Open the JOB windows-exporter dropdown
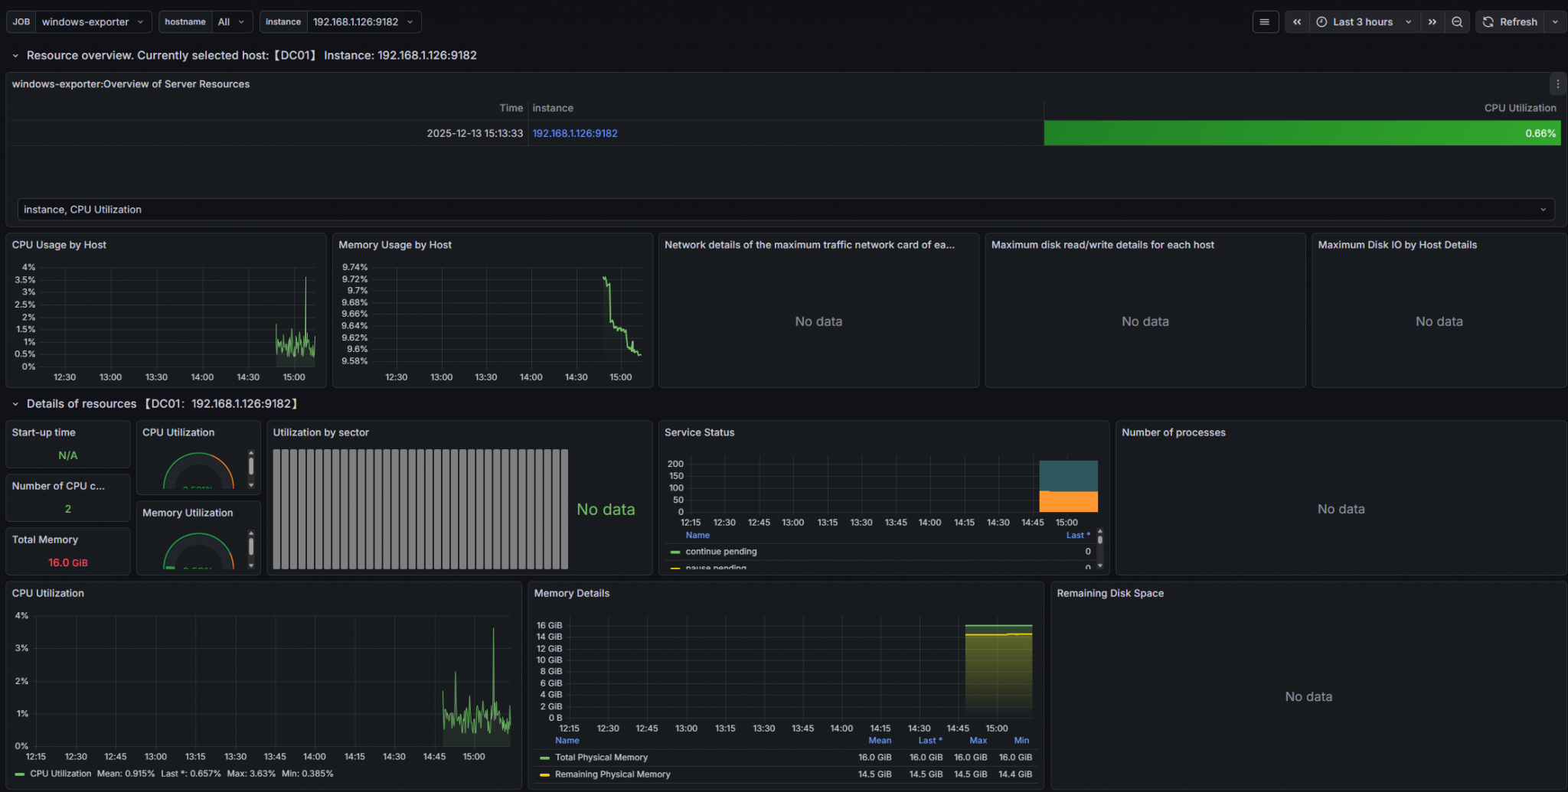Viewport: 1568px width, 792px height. 93,21
